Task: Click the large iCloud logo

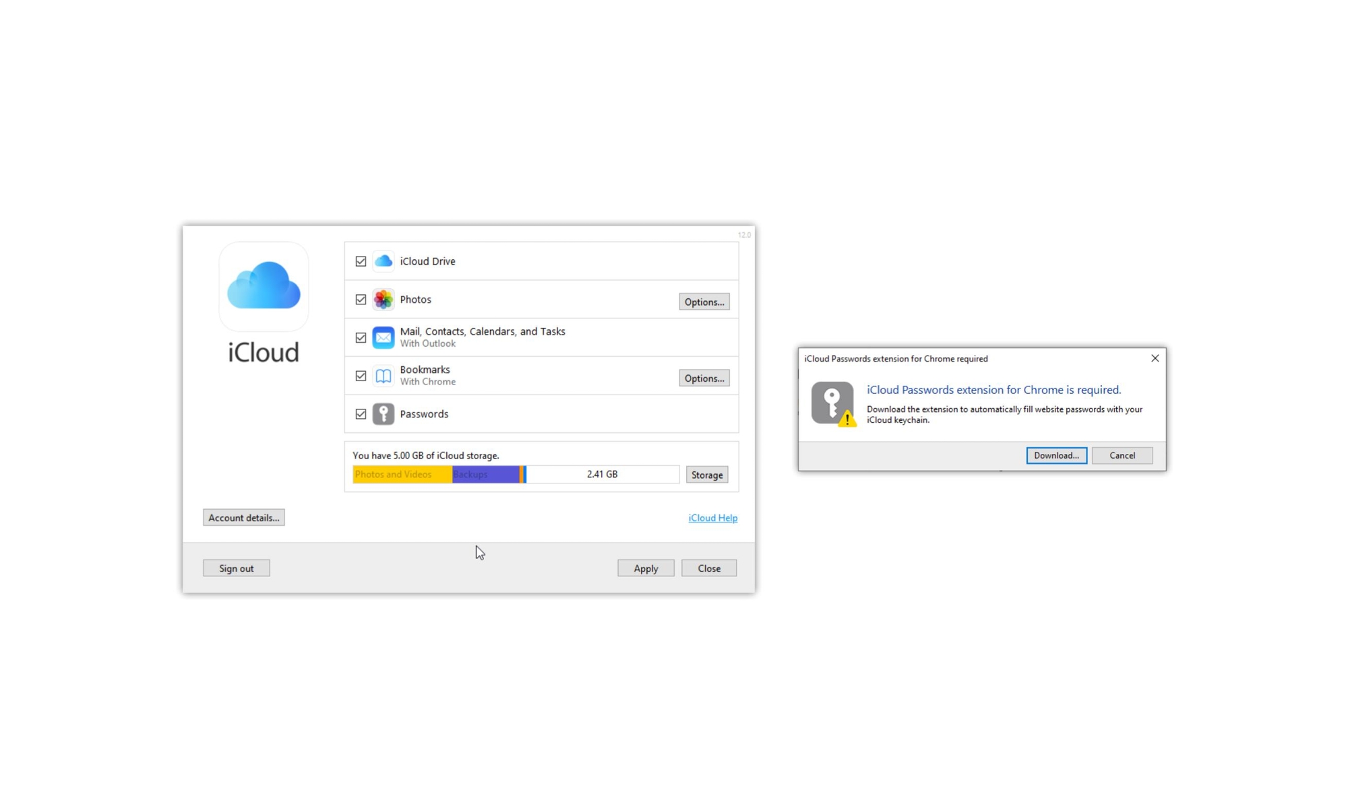Action: 264,286
